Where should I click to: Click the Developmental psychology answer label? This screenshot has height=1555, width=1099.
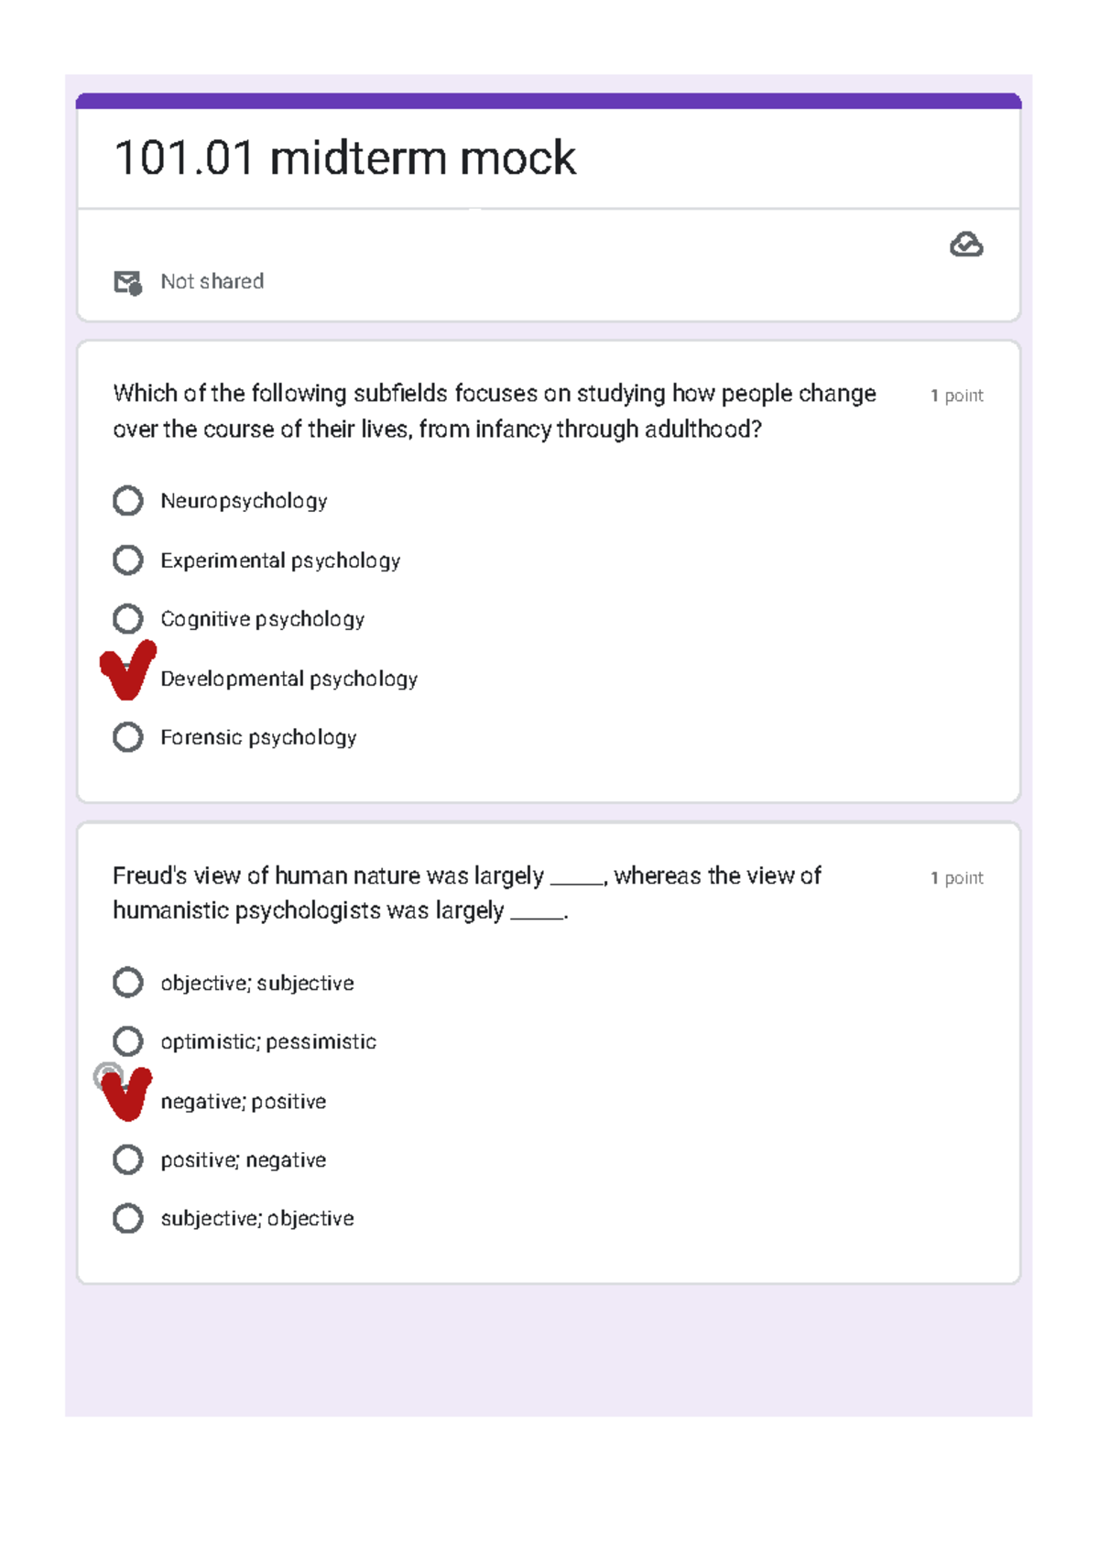(288, 679)
